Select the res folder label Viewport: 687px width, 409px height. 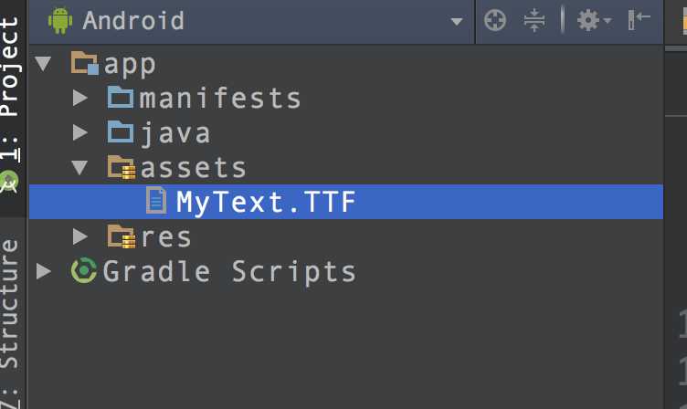(x=166, y=237)
